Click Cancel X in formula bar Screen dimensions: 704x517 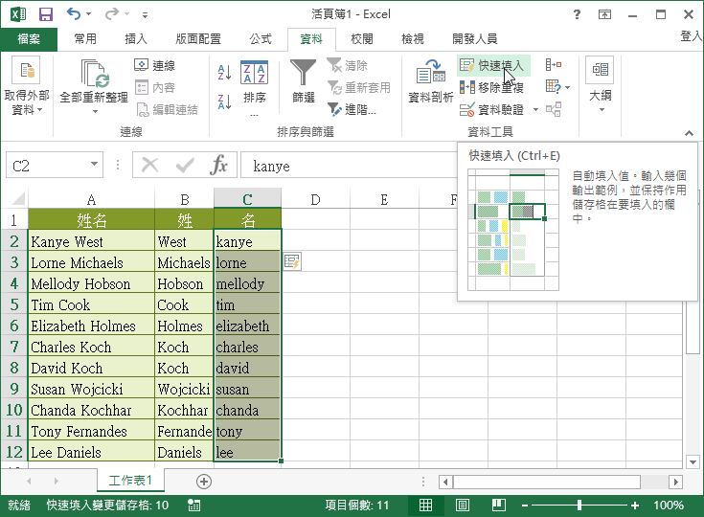coord(149,165)
